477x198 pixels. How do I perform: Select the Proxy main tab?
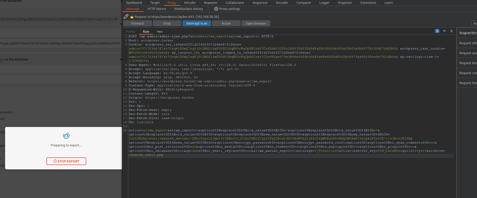[x=172, y=3]
